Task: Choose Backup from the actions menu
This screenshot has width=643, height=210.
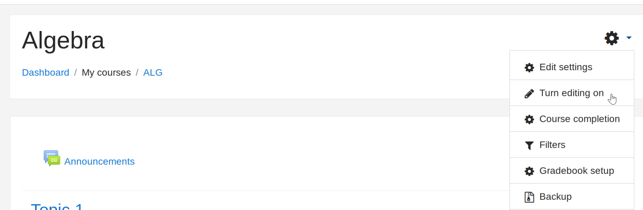Action: (x=555, y=197)
